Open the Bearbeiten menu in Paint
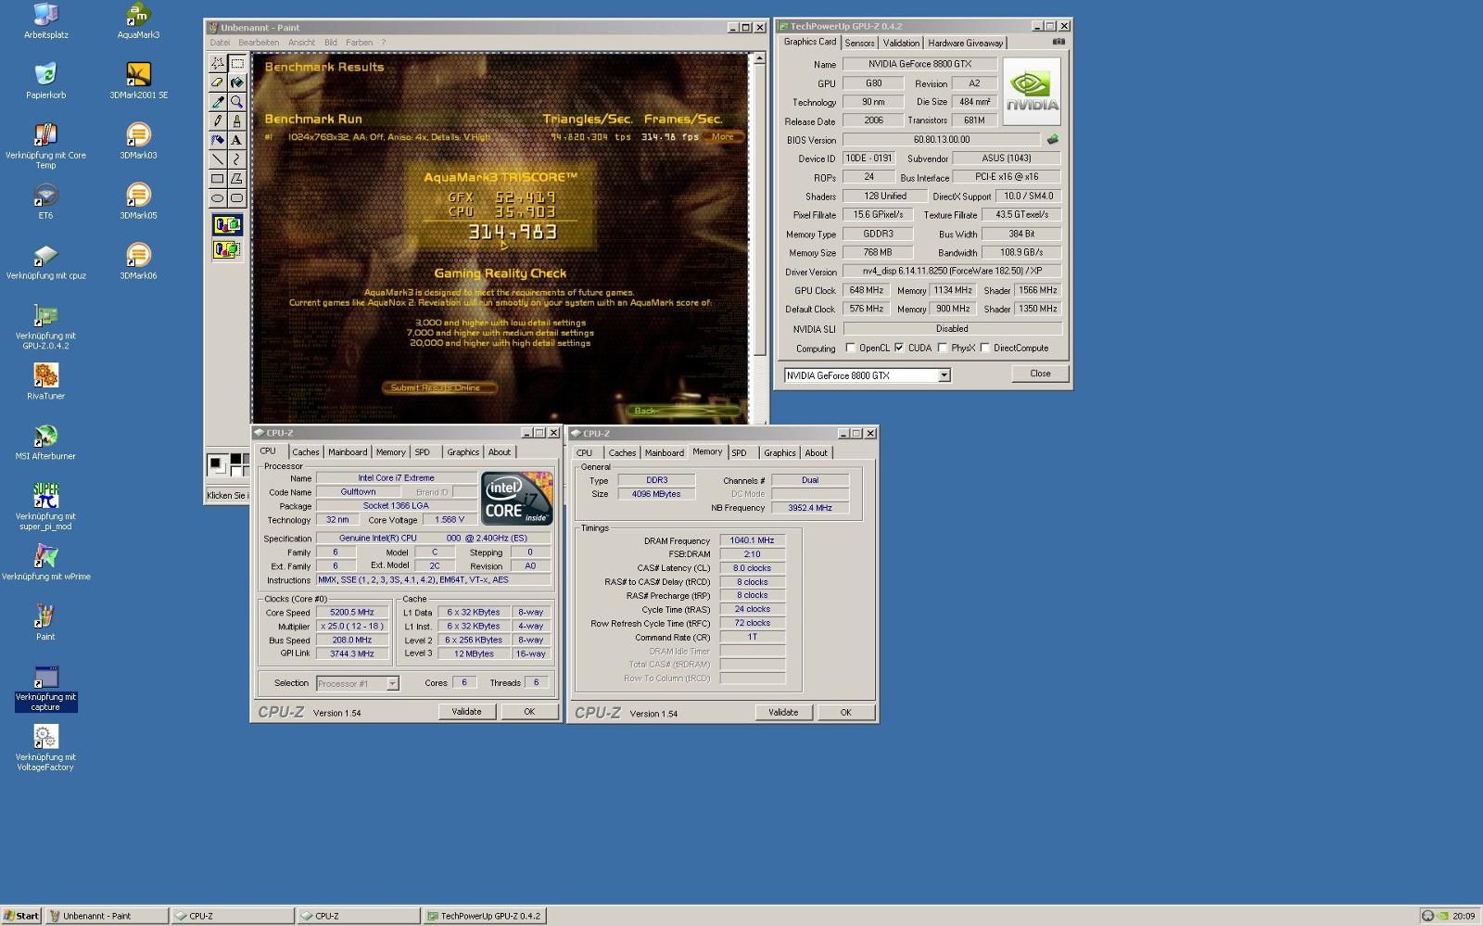Image resolution: width=1483 pixels, height=926 pixels. [259, 43]
